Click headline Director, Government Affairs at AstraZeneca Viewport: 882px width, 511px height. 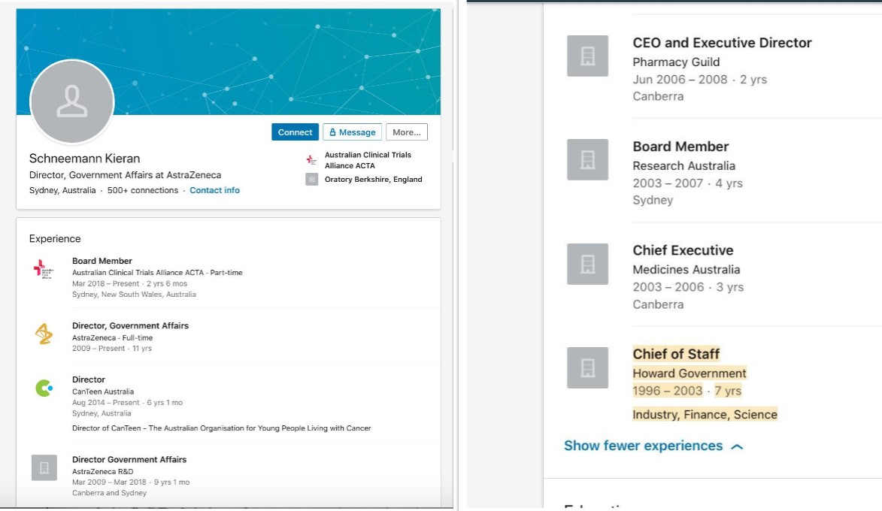(125, 175)
